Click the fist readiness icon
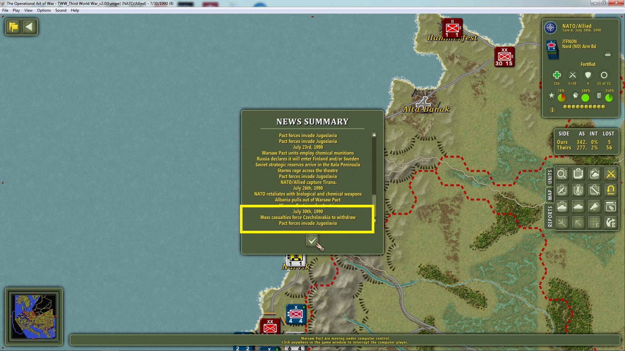The image size is (625, 351). coord(576,96)
